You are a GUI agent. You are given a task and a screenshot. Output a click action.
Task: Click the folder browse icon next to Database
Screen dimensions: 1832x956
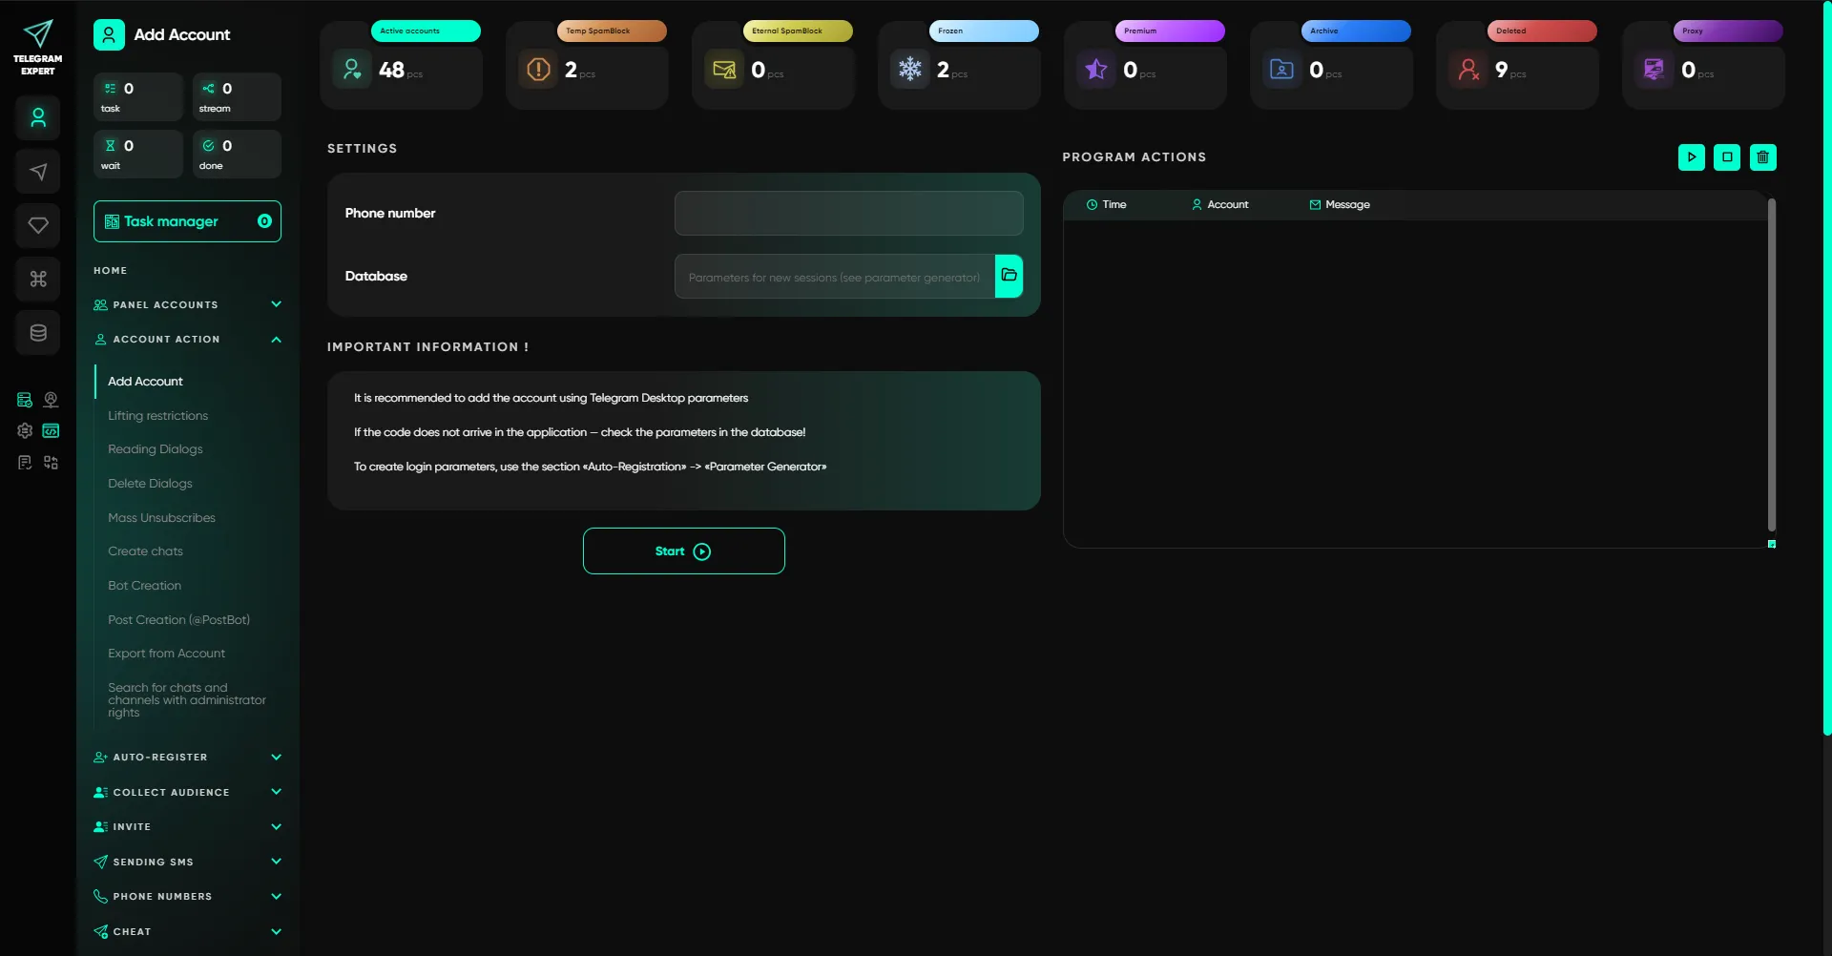pyautogui.click(x=1009, y=276)
